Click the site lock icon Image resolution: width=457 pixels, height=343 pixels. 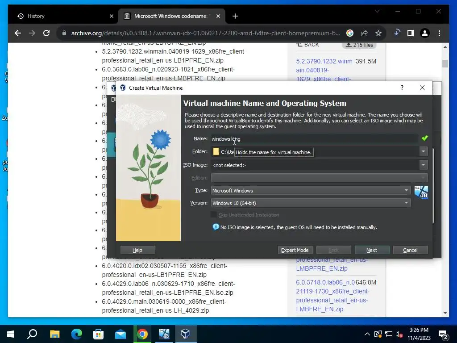pyautogui.click(x=64, y=33)
